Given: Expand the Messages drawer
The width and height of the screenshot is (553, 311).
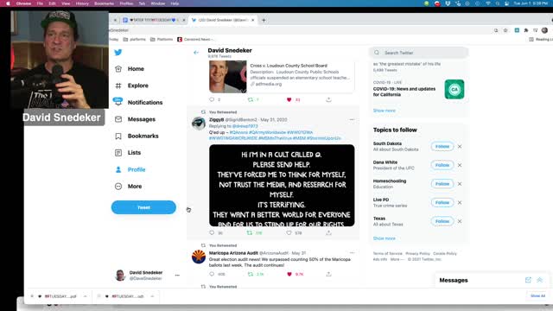Looking at the screenshot, I should (x=539, y=280).
